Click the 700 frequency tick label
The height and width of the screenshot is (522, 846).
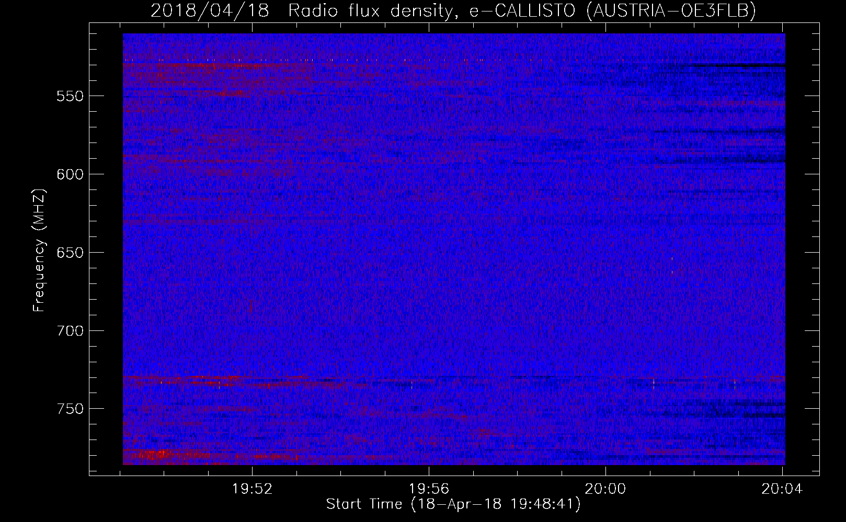70,331
